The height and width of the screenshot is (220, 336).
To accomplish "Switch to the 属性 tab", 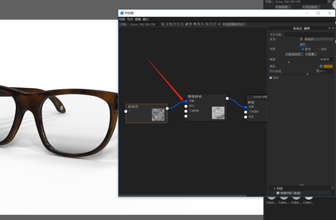I will click(x=303, y=44).
